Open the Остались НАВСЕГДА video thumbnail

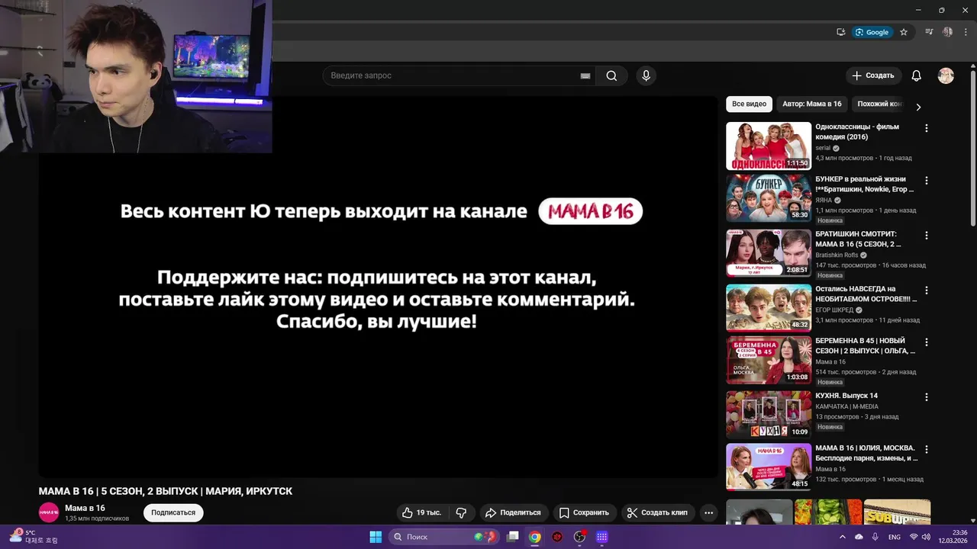(x=769, y=308)
